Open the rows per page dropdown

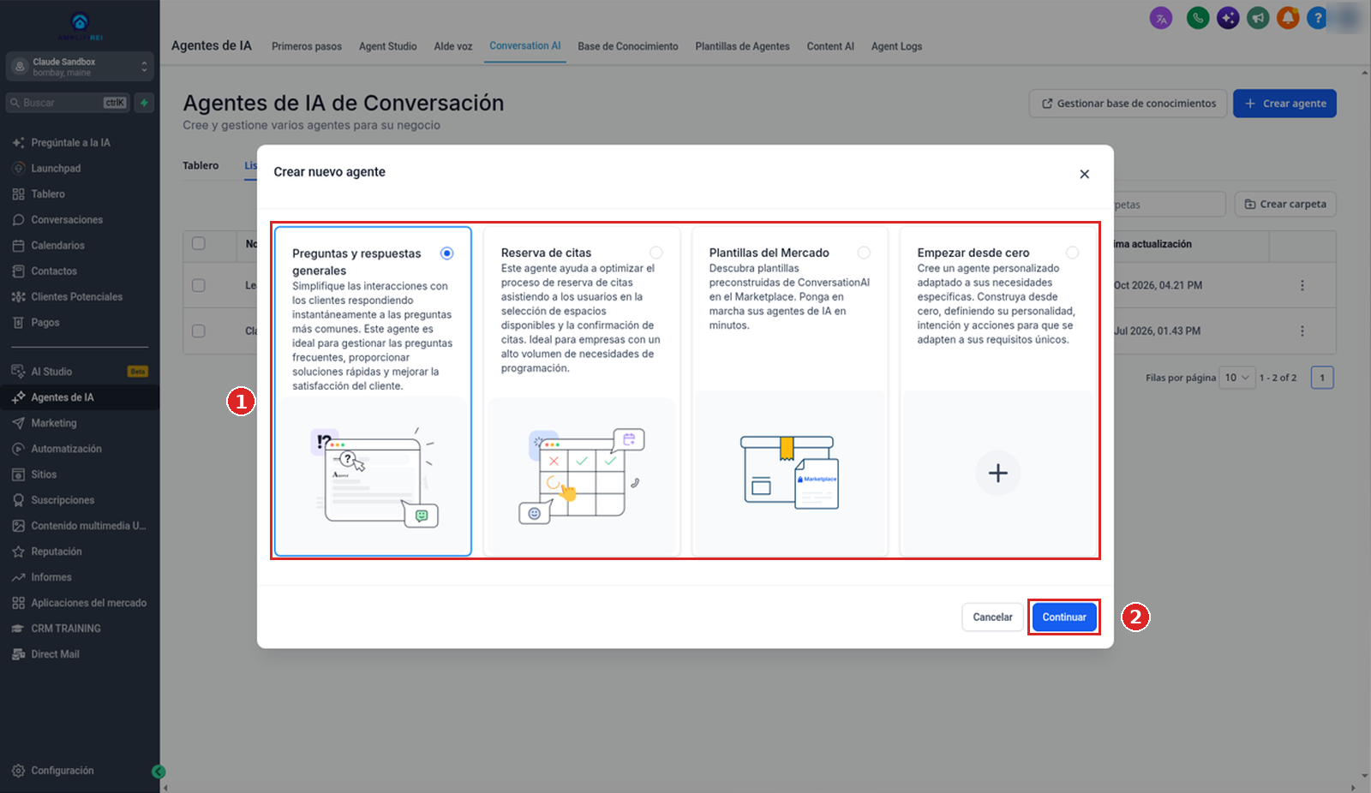tap(1237, 378)
